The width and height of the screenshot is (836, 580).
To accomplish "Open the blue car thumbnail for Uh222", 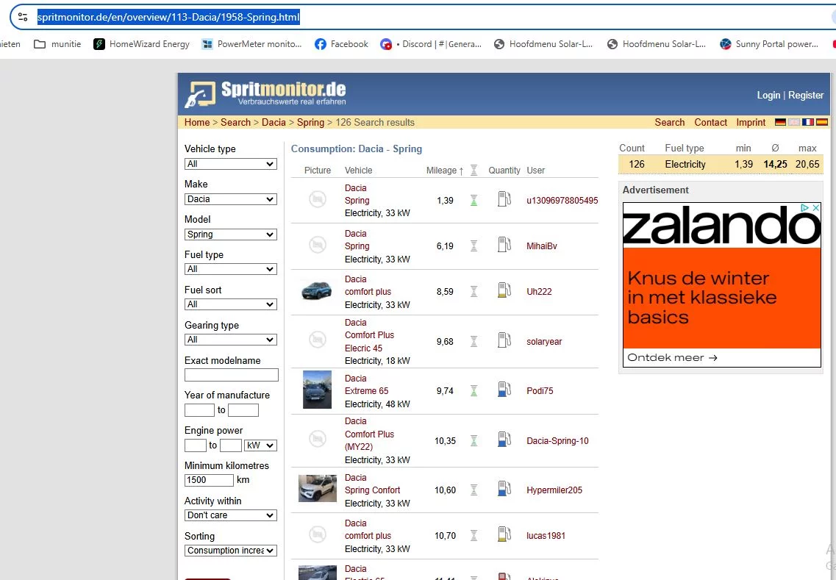I will point(317,291).
